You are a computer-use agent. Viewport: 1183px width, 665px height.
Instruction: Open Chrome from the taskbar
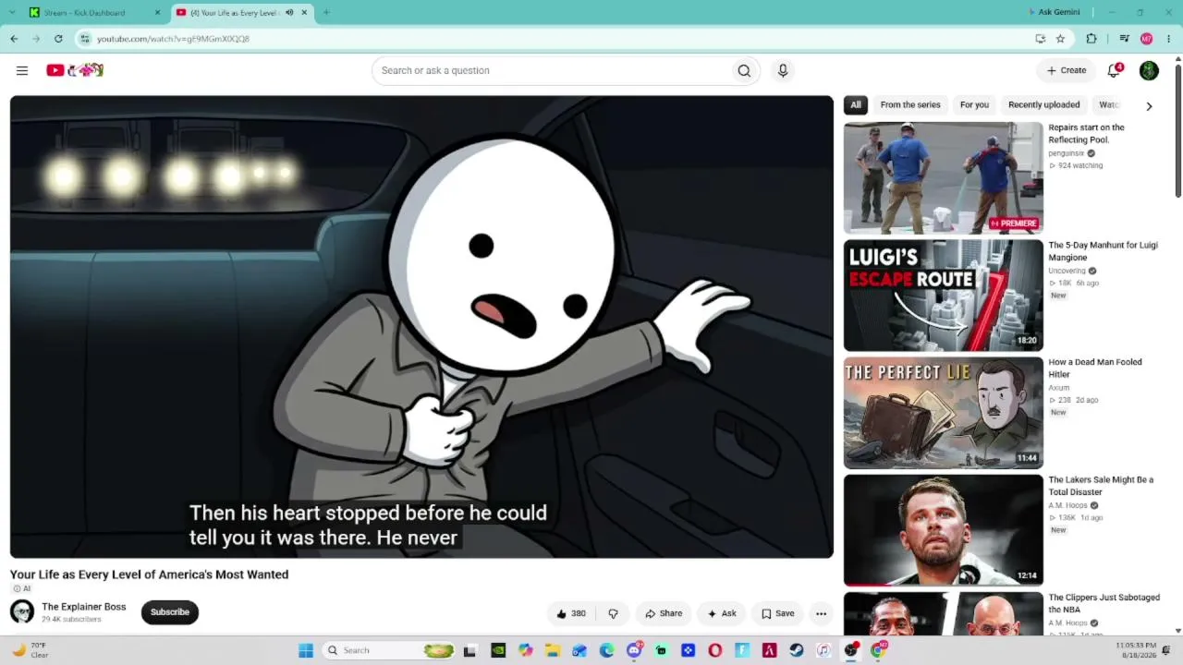(x=878, y=650)
